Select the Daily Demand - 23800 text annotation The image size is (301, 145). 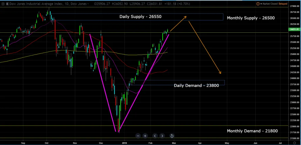[196, 86]
